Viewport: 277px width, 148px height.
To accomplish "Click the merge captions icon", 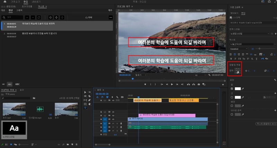I will 62,18.
